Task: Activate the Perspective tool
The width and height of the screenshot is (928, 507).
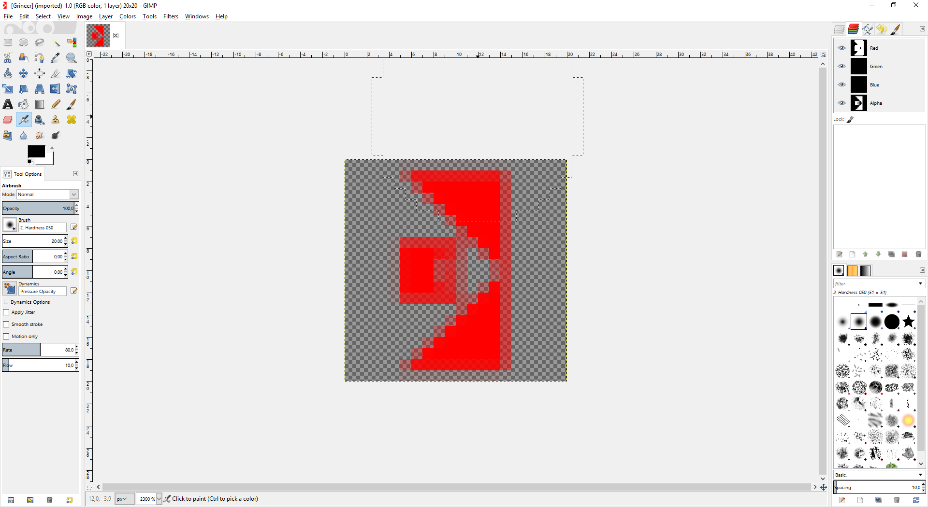Action: (x=40, y=89)
